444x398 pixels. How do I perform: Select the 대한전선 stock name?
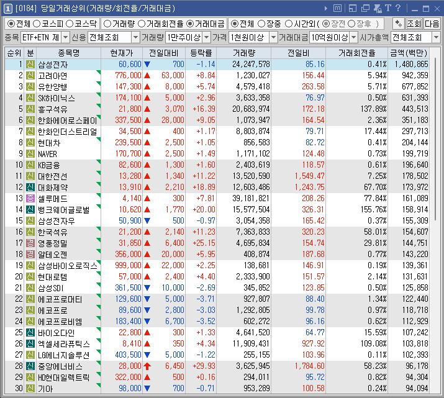click(53, 176)
